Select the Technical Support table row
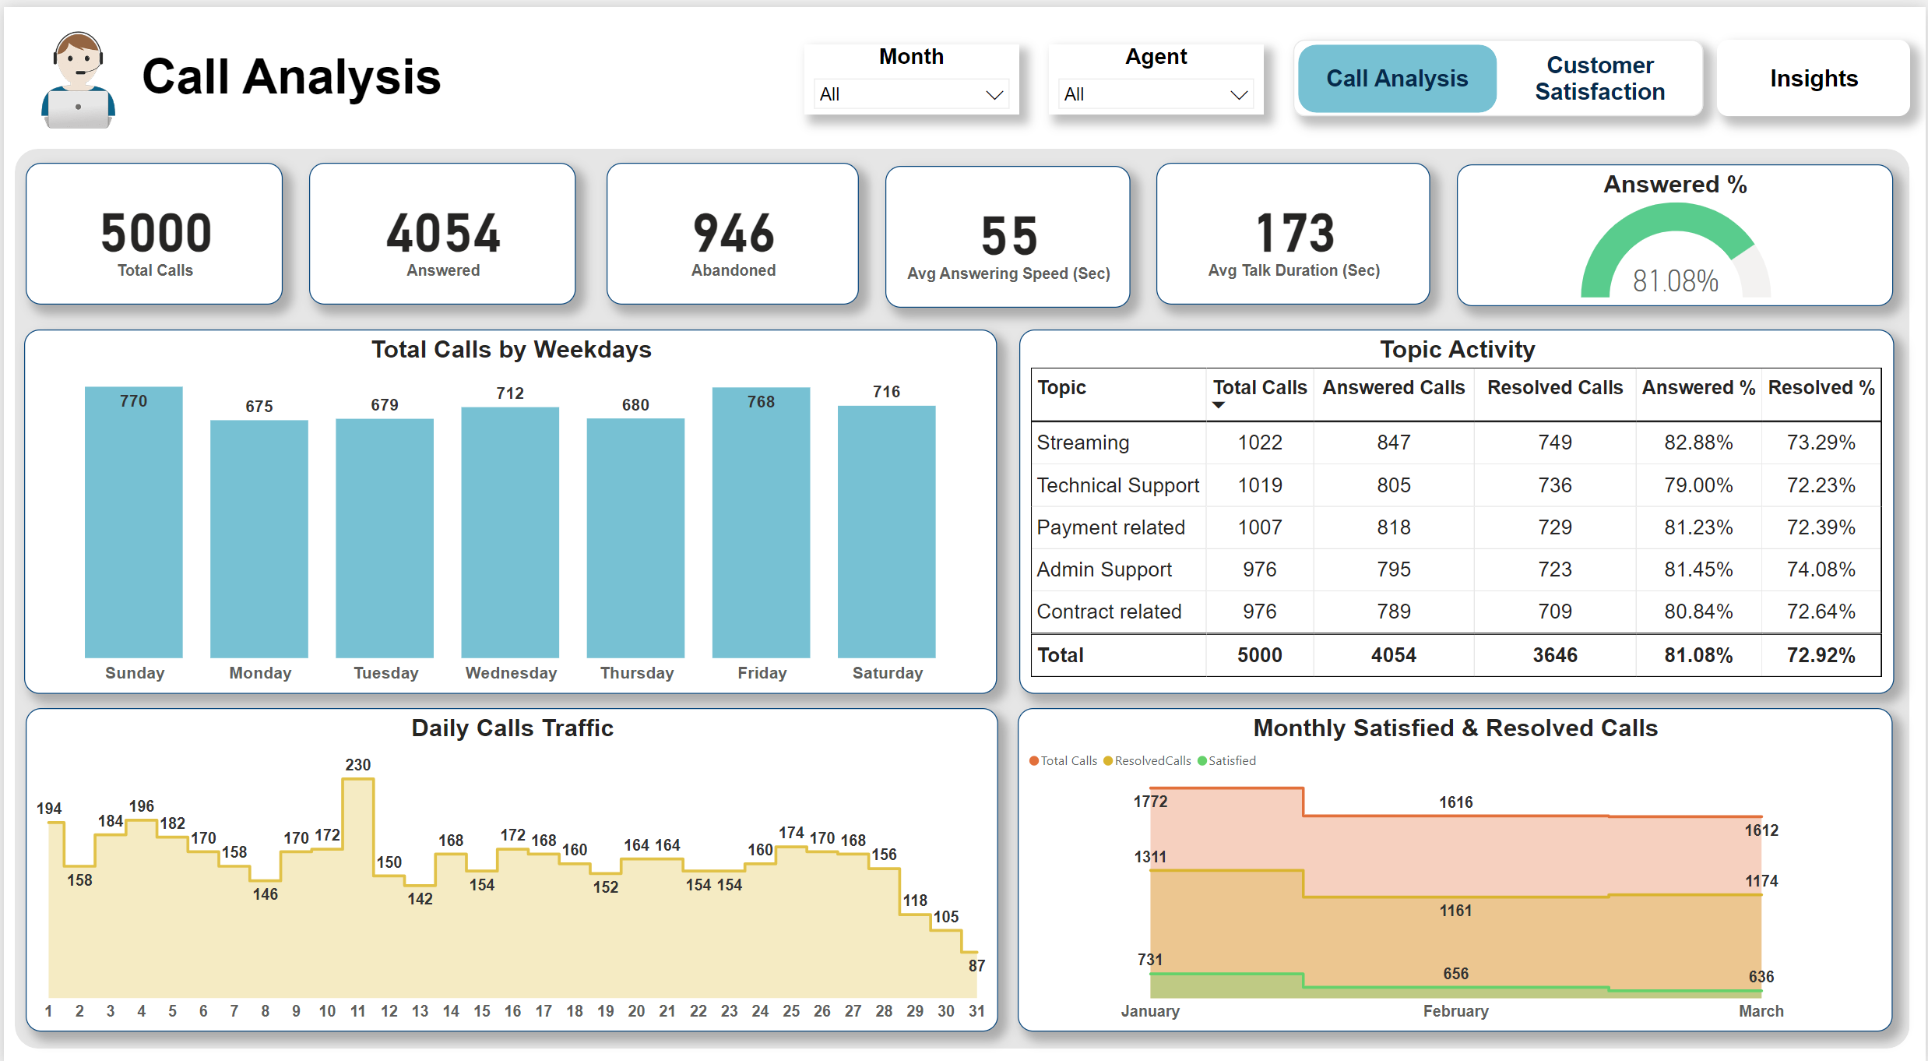The height and width of the screenshot is (1061, 1928). click(1117, 485)
